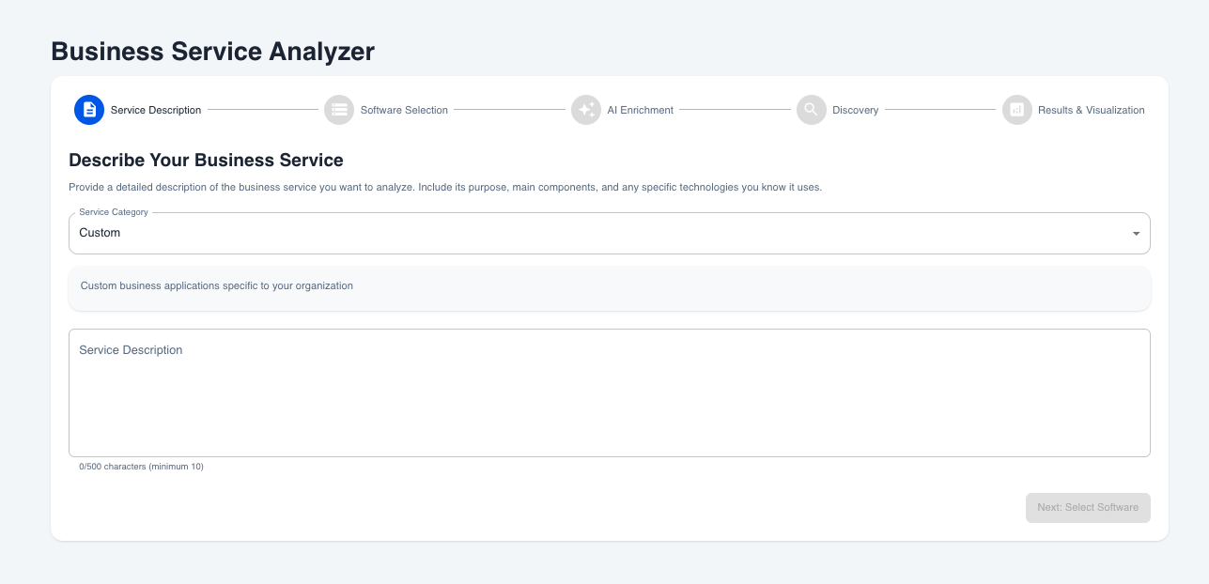The image size is (1209, 584).
Task: Open the combo box showing "Custom"
Action: point(601,233)
